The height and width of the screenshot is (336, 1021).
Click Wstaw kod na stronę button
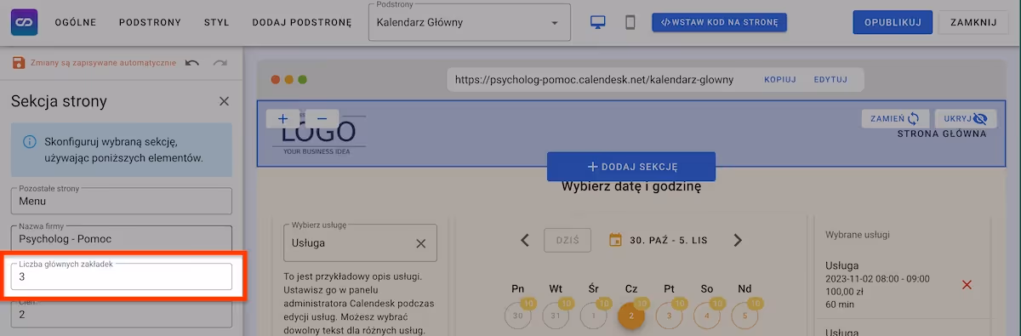[x=719, y=23]
